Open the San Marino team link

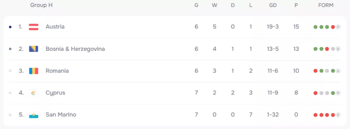click(x=61, y=115)
